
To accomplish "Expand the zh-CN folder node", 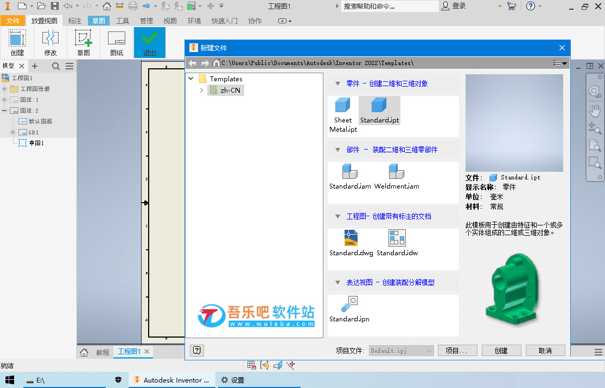I will (201, 90).
